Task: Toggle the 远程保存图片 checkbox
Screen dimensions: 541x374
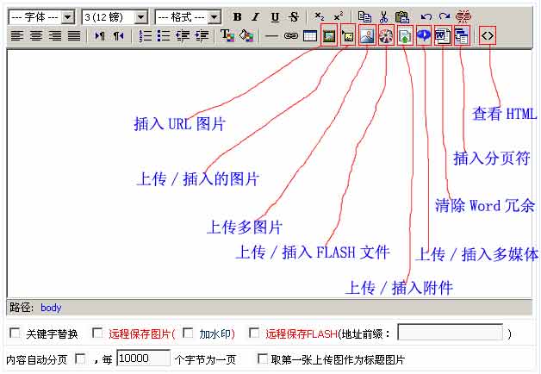Action: (97, 333)
